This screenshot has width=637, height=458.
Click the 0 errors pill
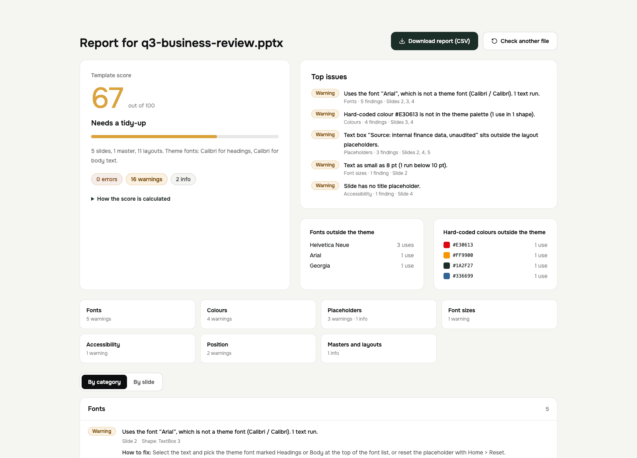[107, 179]
